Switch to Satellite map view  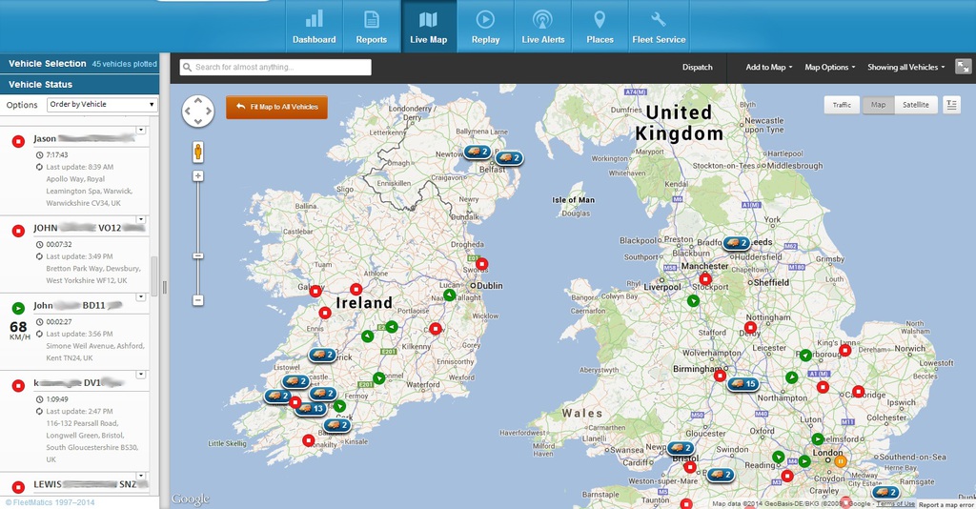916,105
